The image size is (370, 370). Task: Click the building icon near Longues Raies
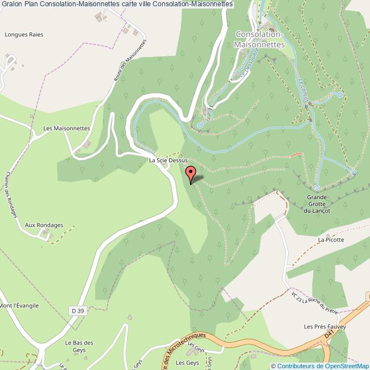point(98,17)
